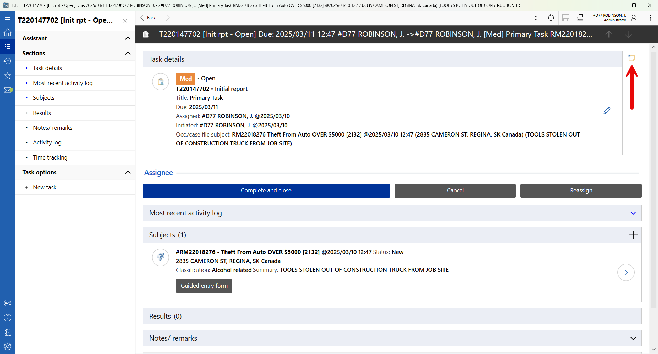Open the favorites star in sidebar
Image resolution: width=658 pixels, height=354 pixels.
(x=8, y=75)
